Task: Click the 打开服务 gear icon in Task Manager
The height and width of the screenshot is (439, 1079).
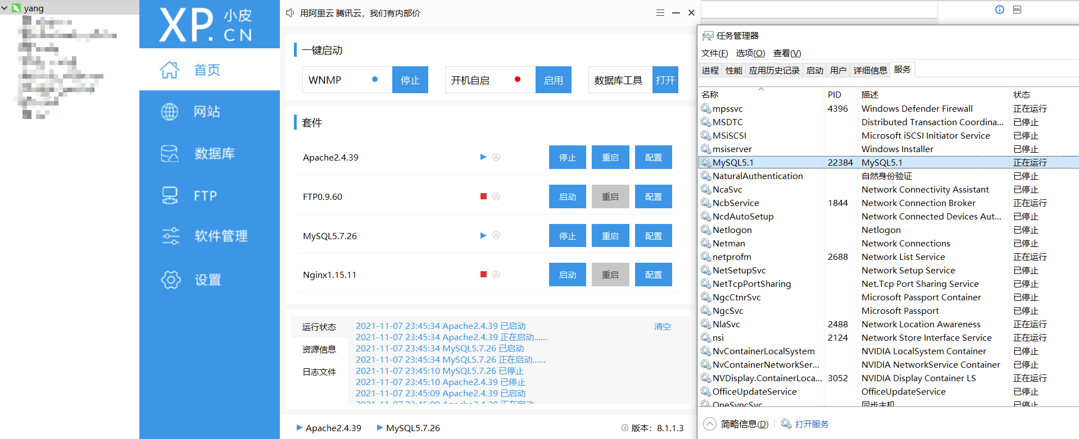Action: pos(786,423)
